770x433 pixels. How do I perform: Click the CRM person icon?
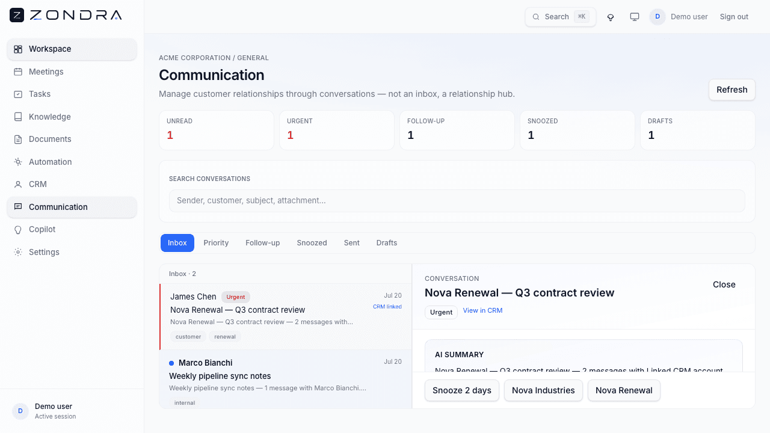(18, 185)
